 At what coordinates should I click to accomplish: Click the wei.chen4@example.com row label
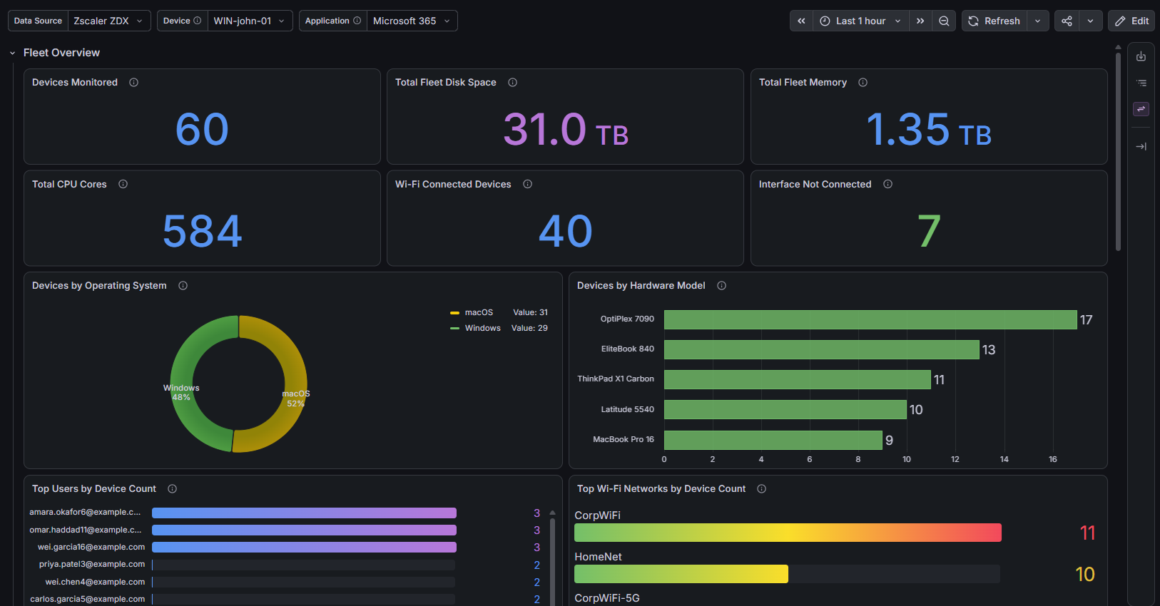click(95, 582)
